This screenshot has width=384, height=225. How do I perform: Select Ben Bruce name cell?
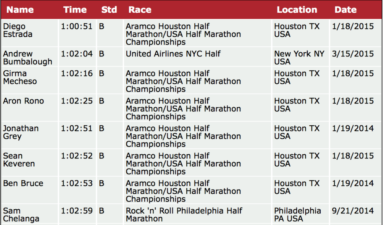[x=23, y=183]
